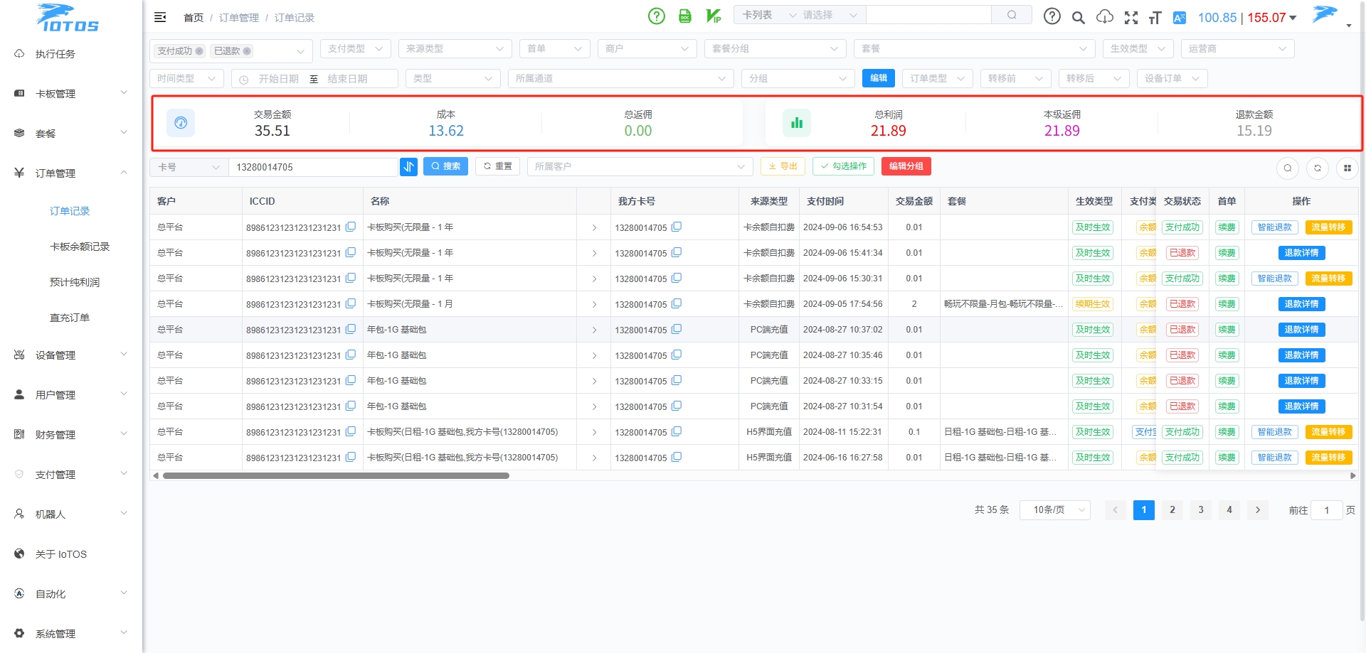Image resolution: width=1366 pixels, height=653 pixels.
Task: Open the 请选择 dropdown in header
Action: [830, 15]
